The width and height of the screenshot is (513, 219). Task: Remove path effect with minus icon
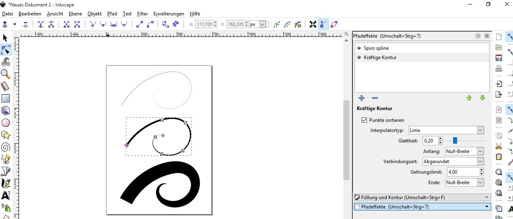point(375,98)
